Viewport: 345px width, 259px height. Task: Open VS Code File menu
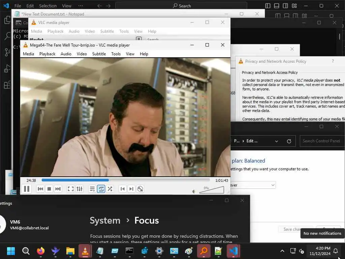pos(18,6)
